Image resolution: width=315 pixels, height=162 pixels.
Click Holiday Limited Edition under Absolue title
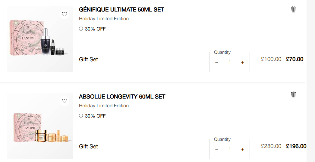point(104,106)
